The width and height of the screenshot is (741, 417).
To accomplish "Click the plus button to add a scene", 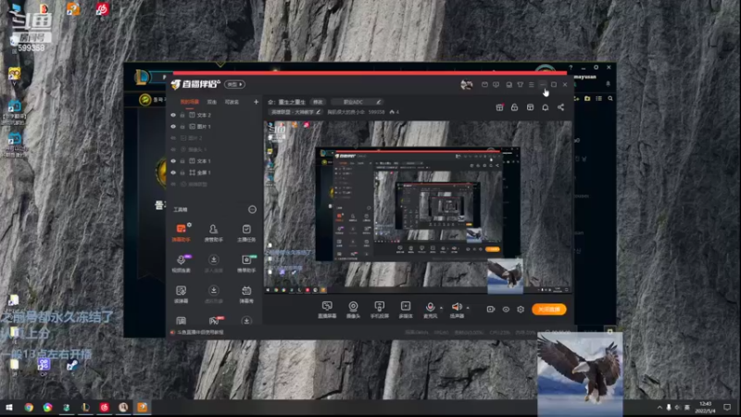I will (x=256, y=102).
